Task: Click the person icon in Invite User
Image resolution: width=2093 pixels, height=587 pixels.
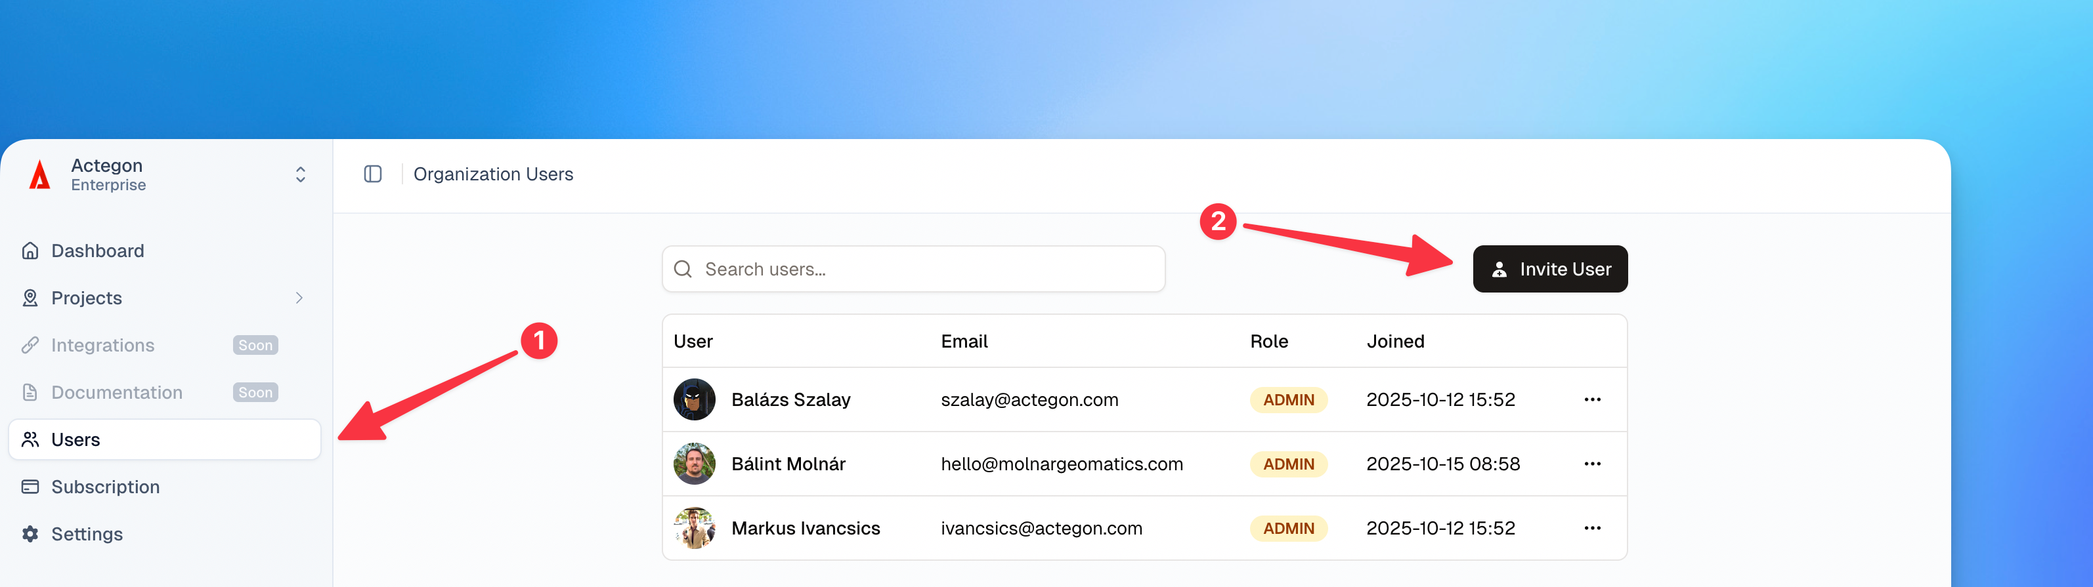Action: coord(1499,269)
